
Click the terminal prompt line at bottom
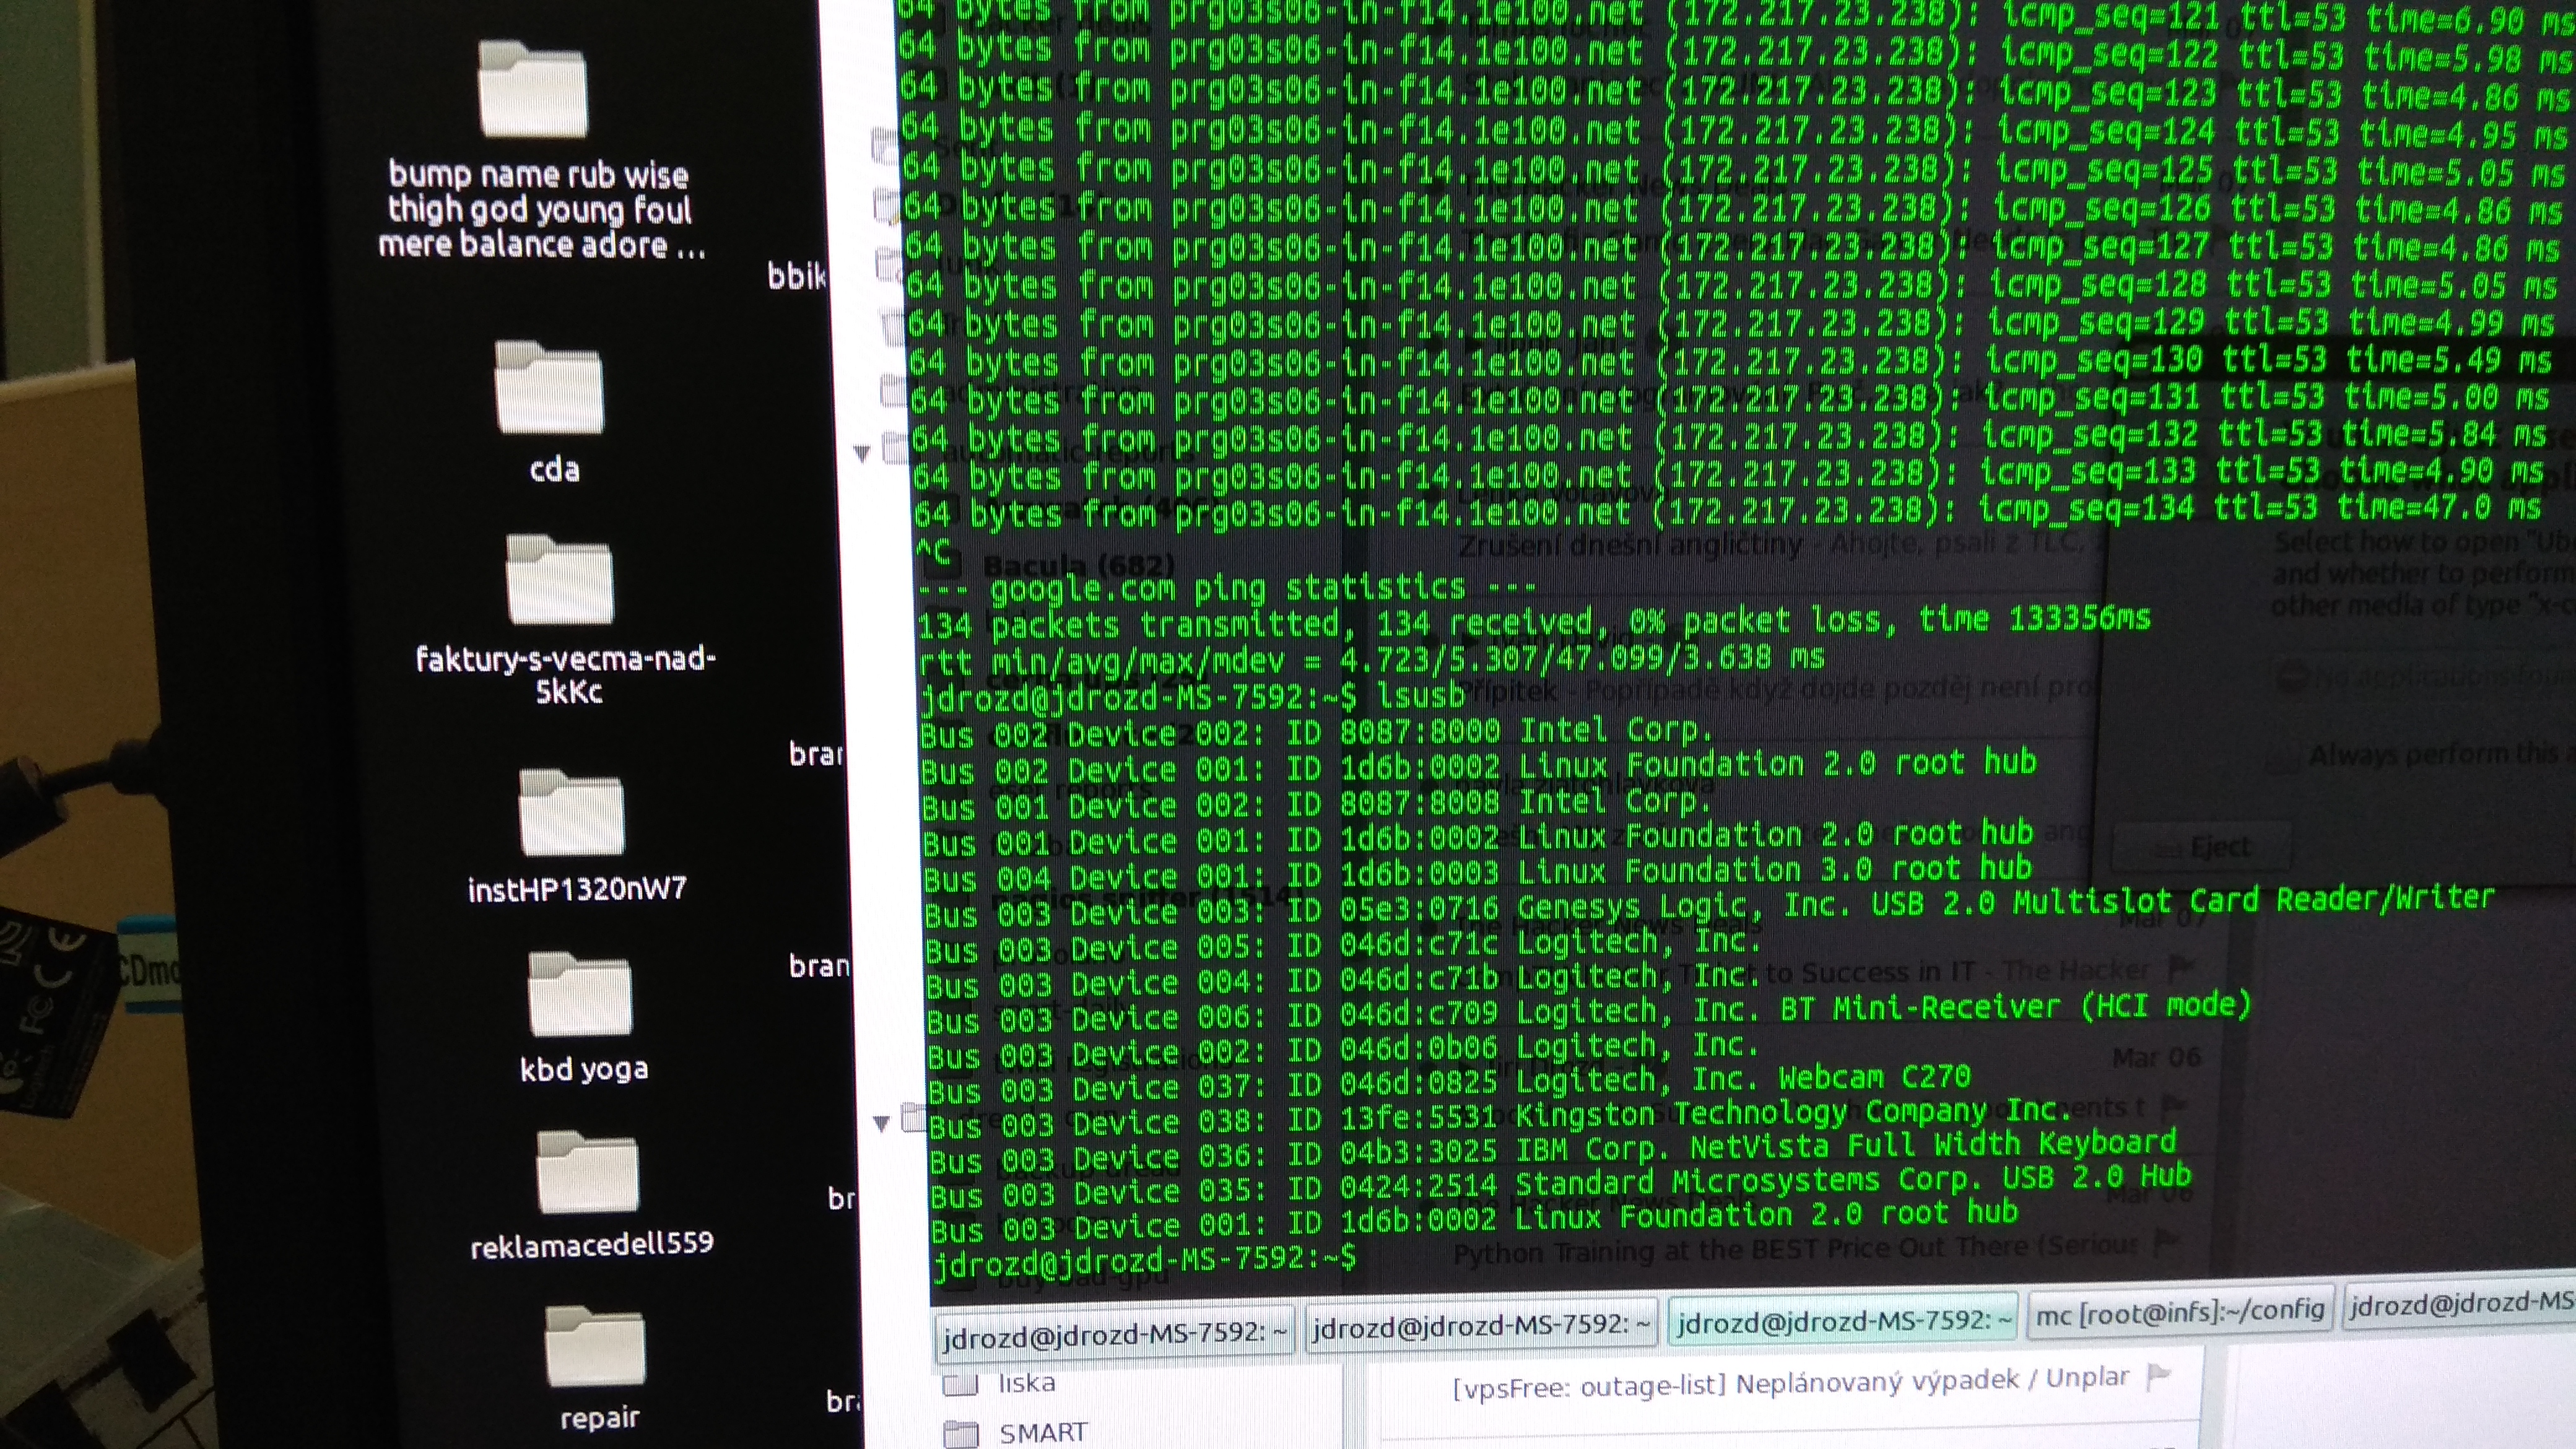point(1146,1259)
